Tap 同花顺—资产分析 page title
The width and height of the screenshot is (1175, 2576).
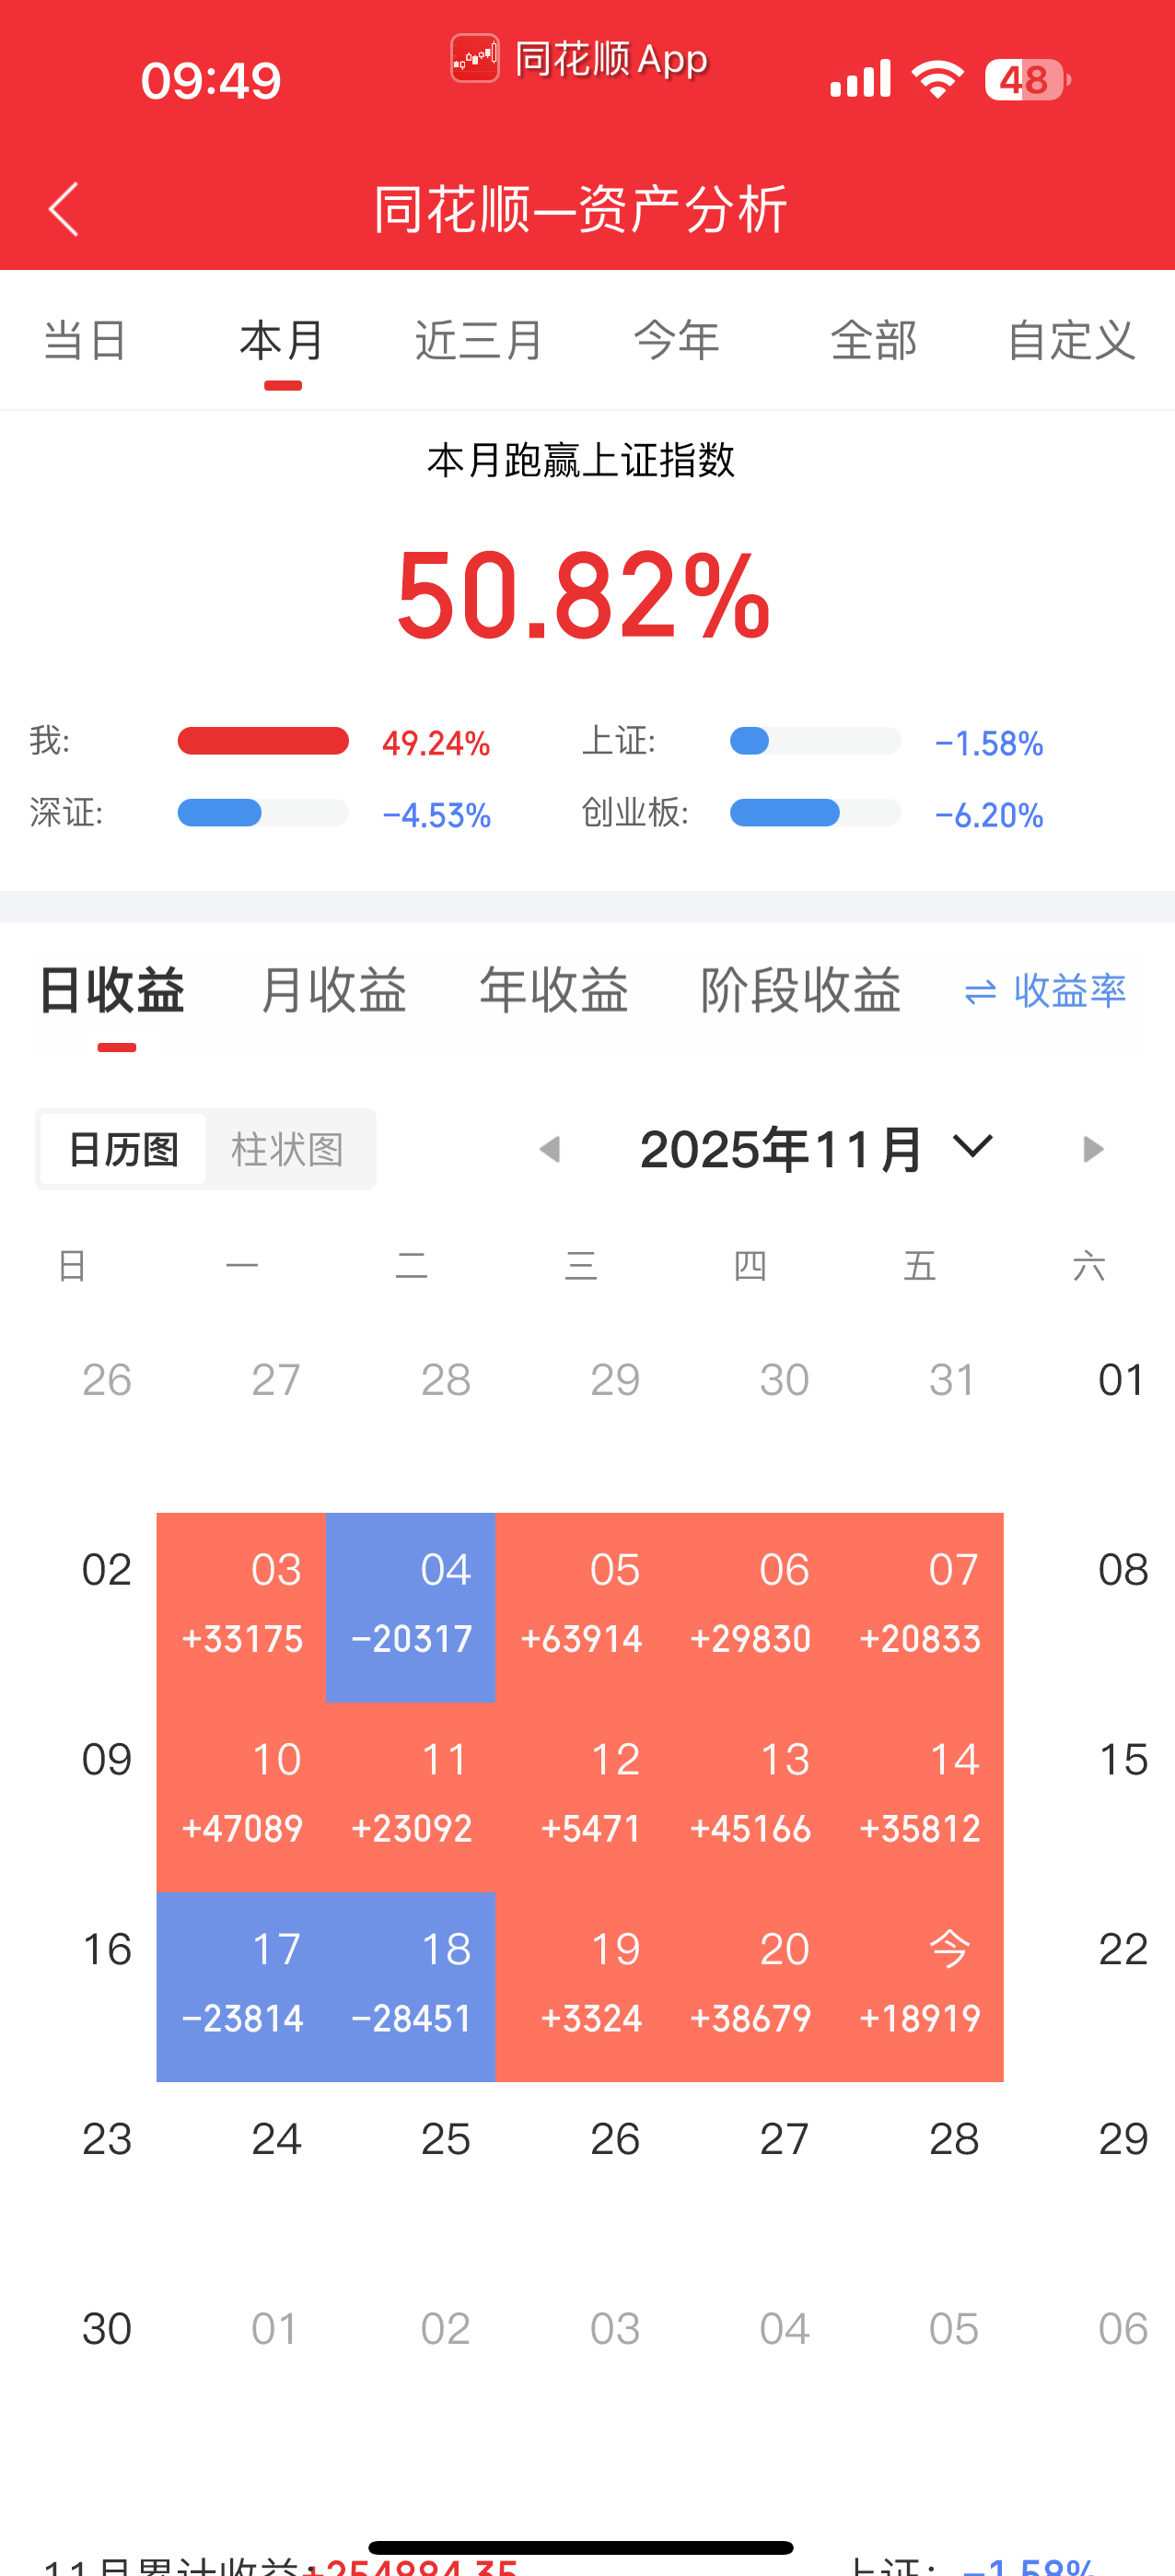tap(580, 209)
